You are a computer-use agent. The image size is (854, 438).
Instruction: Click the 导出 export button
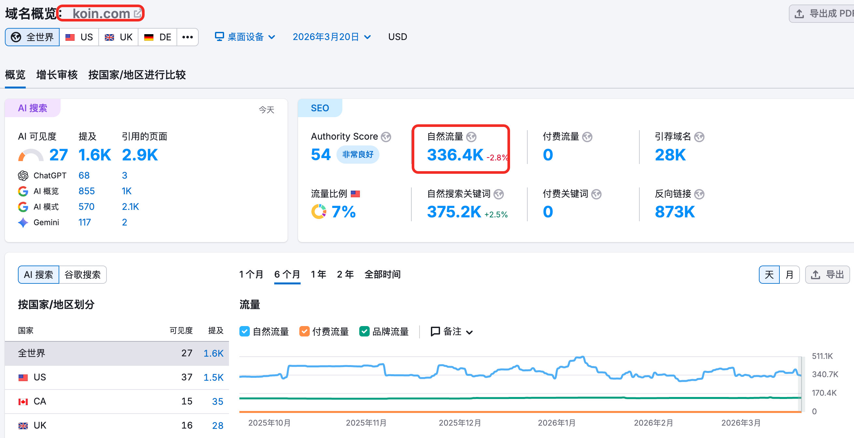pyautogui.click(x=827, y=274)
